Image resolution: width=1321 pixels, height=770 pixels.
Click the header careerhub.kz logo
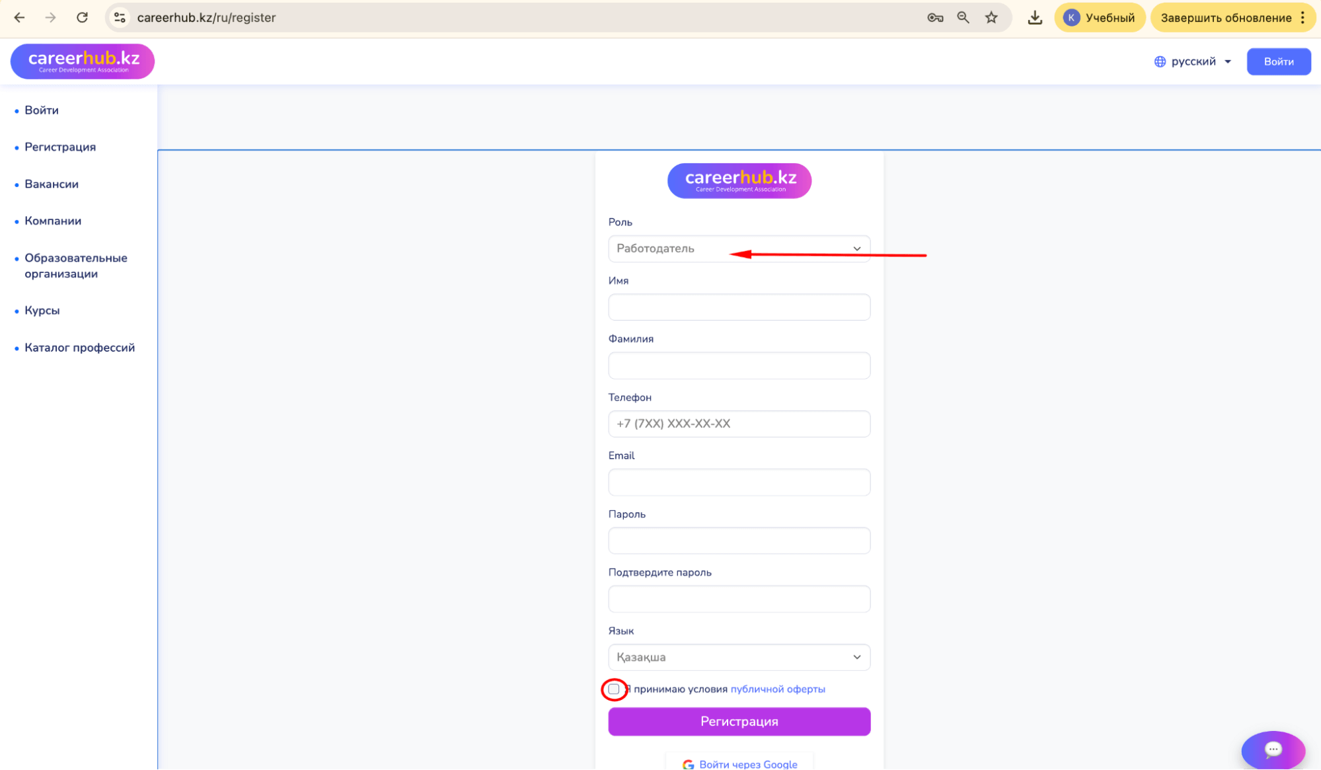click(x=83, y=61)
